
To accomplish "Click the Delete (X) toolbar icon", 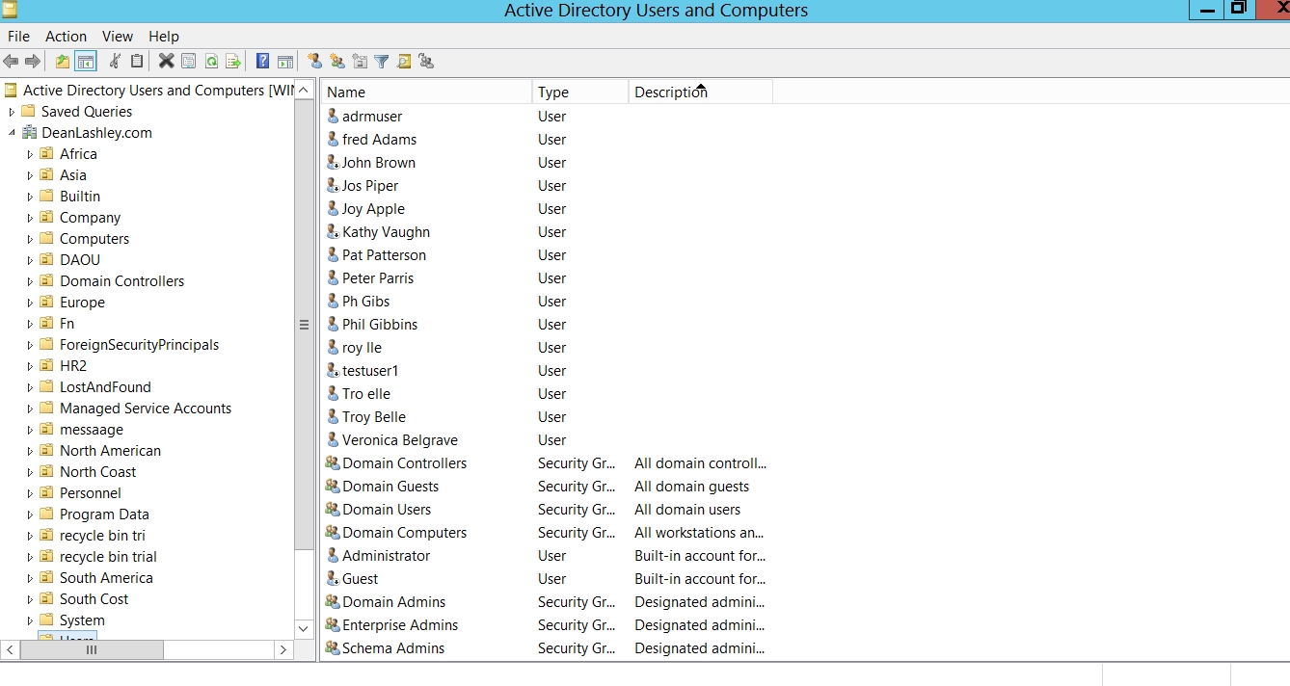I will pos(166,62).
